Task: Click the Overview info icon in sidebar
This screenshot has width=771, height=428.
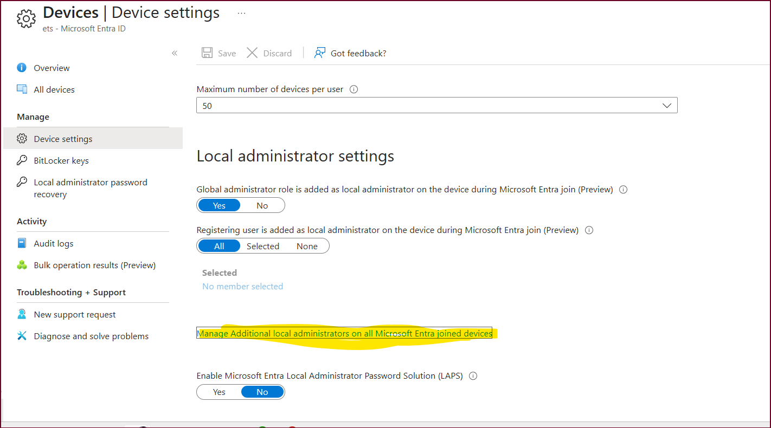Action: 22,68
